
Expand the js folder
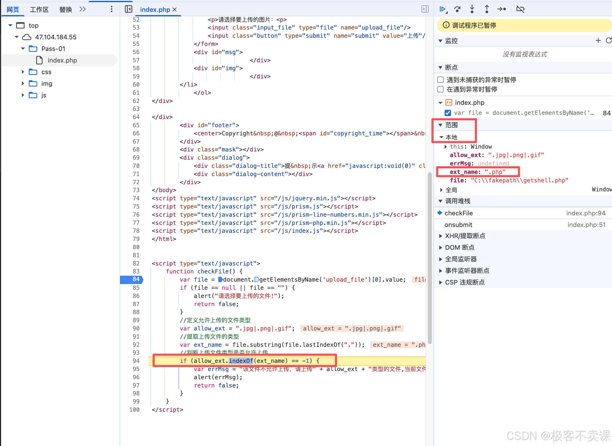click(x=23, y=95)
